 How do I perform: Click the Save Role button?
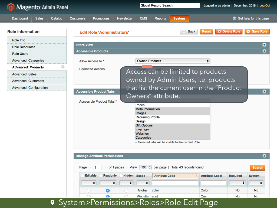[x=257, y=31]
